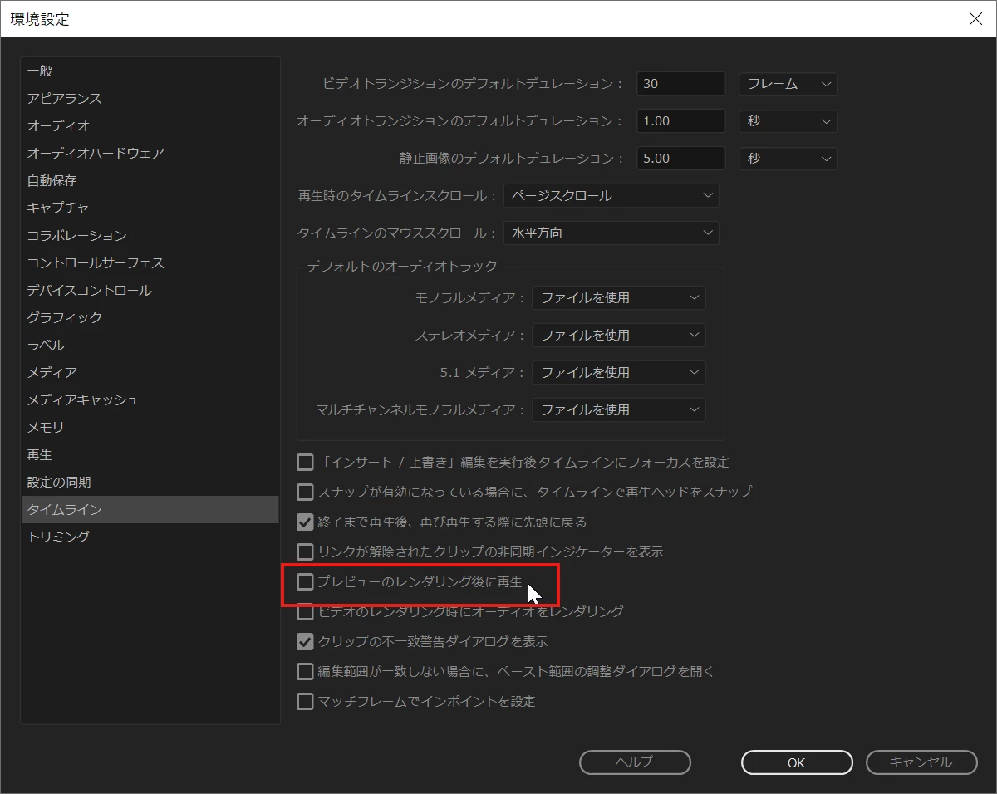The image size is (997, 794).
Task: Select メディアキャッシュ category
Action: [x=150, y=400]
